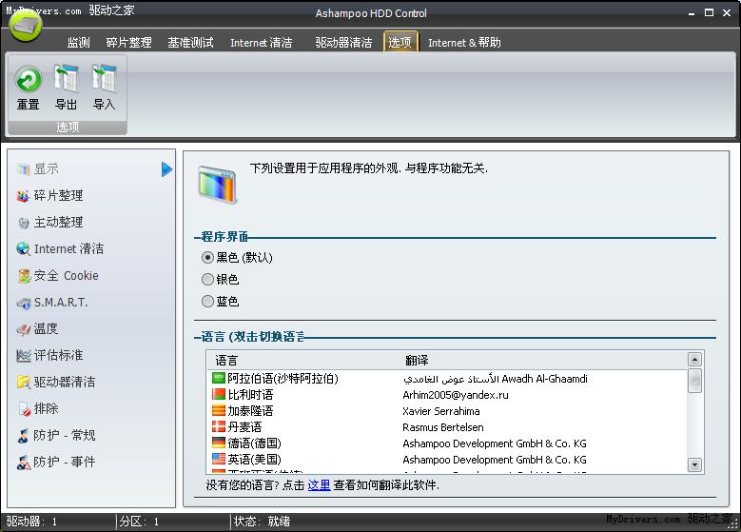Click 碎片整理 text in the sidebar
The width and height of the screenshot is (741, 532).
pos(59,195)
